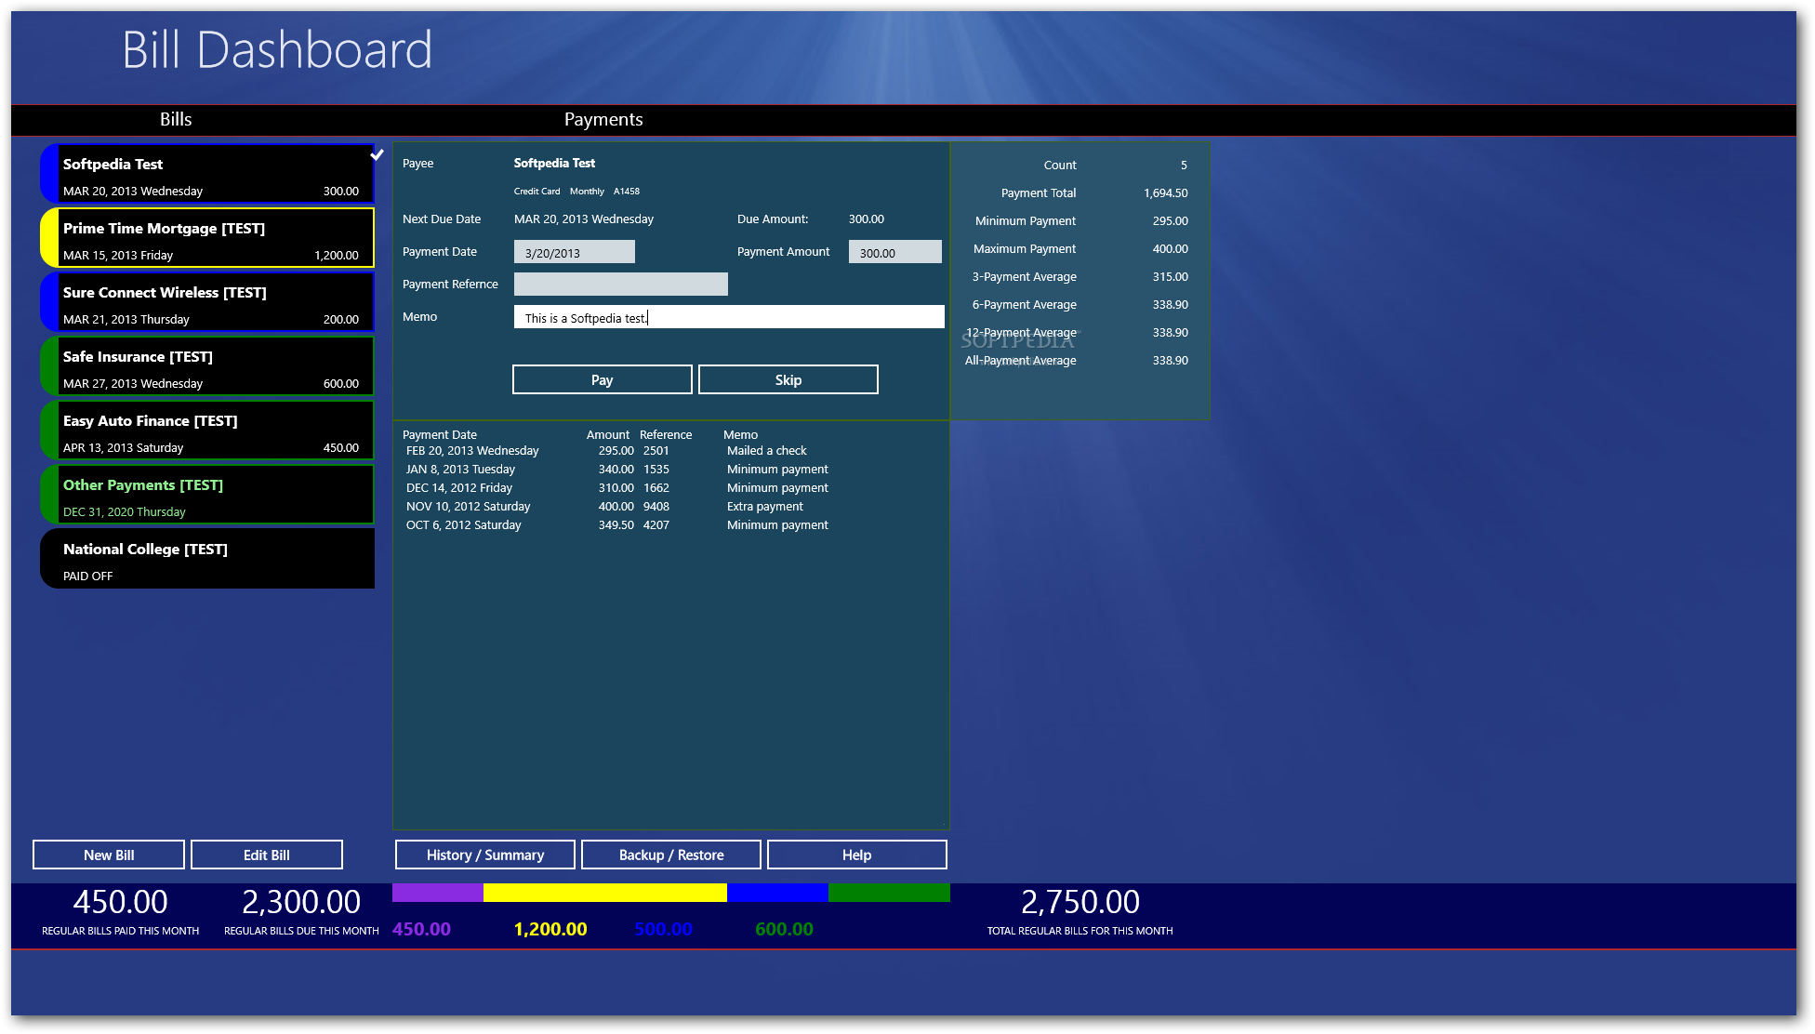Viewport: 1815px width, 1034px height.
Task: Click the Memo history column header
Action: click(x=741, y=434)
